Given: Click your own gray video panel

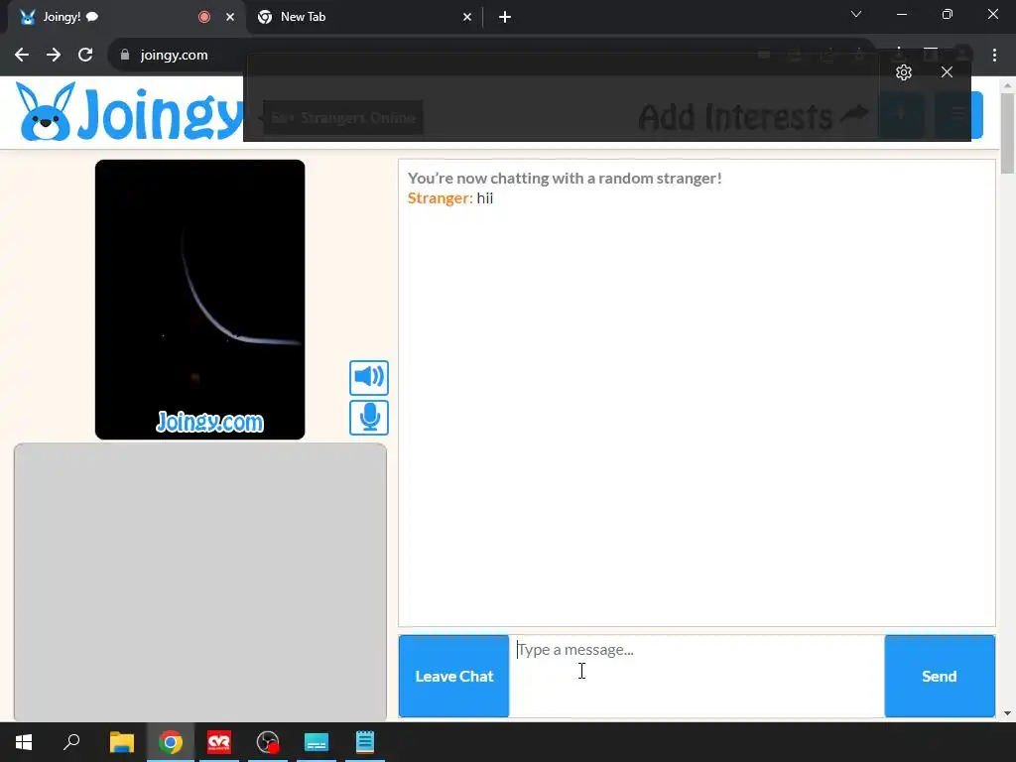Looking at the screenshot, I should point(200,581).
